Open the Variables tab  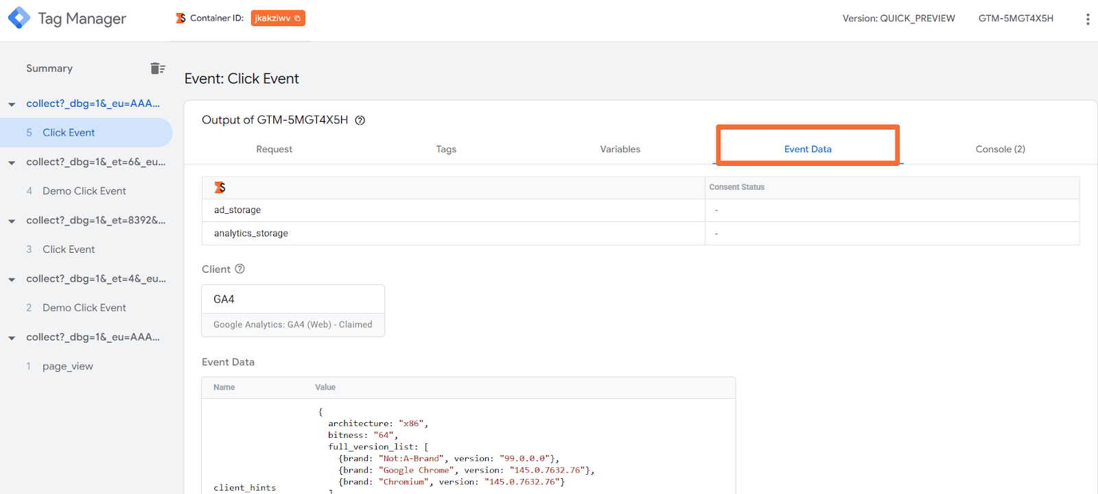pos(620,149)
